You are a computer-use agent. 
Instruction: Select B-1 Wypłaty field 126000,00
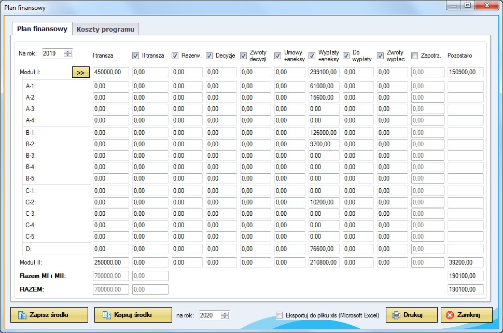coord(324,132)
